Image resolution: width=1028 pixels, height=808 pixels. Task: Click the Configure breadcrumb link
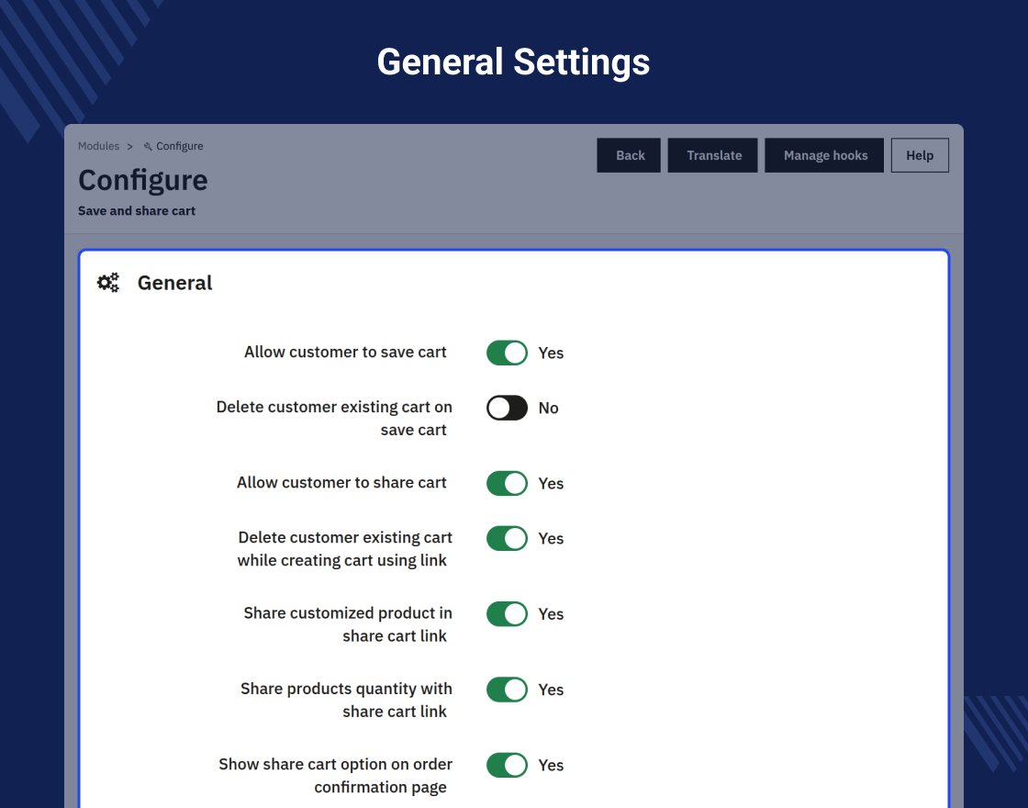pyautogui.click(x=180, y=146)
